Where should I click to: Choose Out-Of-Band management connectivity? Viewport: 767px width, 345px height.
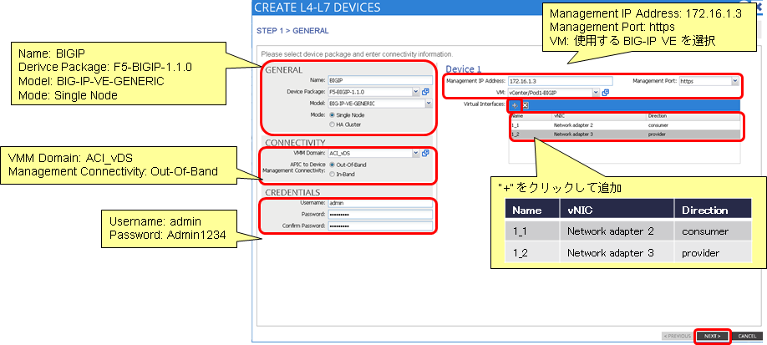333,165
